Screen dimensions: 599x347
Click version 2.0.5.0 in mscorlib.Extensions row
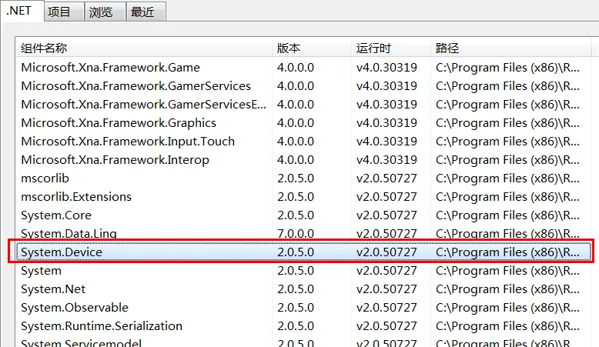click(296, 197)
